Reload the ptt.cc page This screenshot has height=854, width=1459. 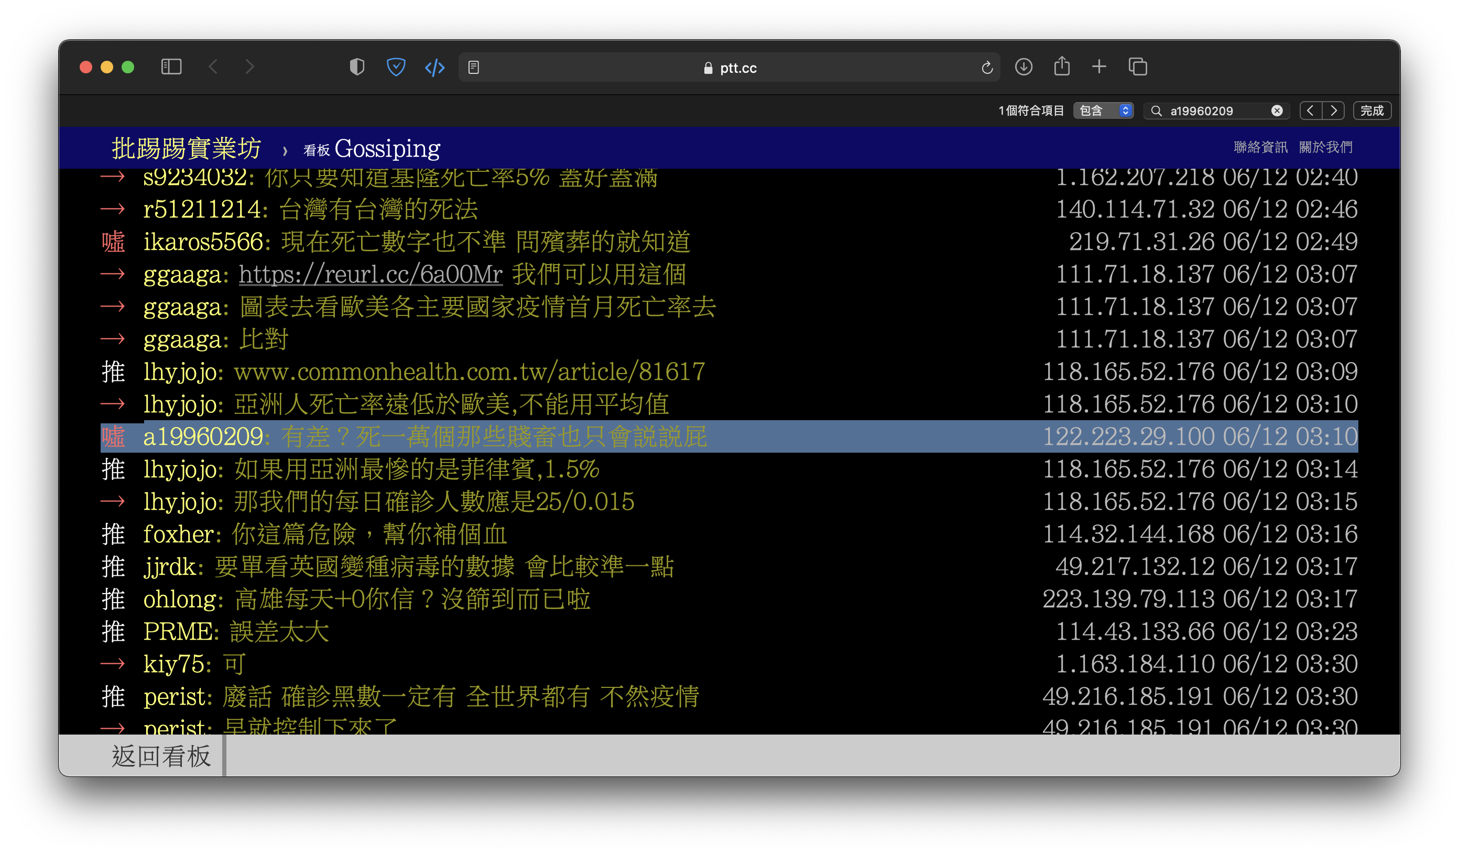[987, 68]
